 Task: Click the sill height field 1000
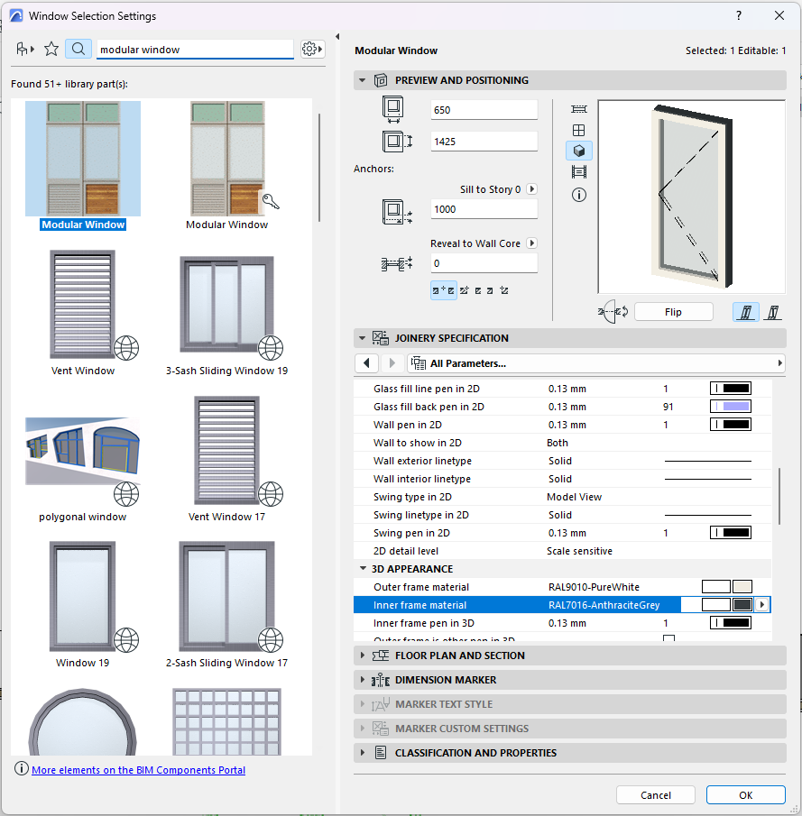[484, 209]
